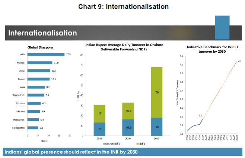Click the Afghanistan bar showing 5.1
This screenshot has width=245, height=158.
33,128
